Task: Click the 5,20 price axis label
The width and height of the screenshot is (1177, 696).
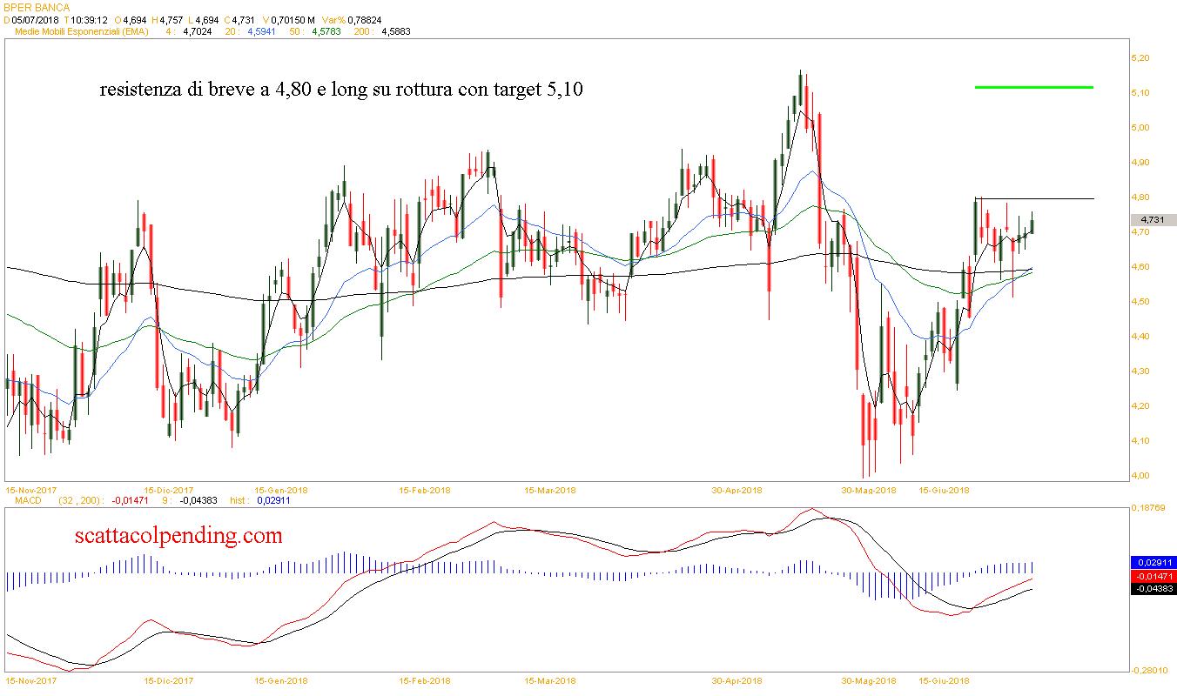Action: click(x=1139, y=57)
